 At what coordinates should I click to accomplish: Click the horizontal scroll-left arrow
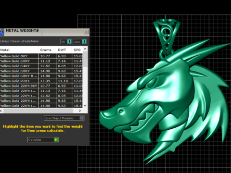pos(1,111)
